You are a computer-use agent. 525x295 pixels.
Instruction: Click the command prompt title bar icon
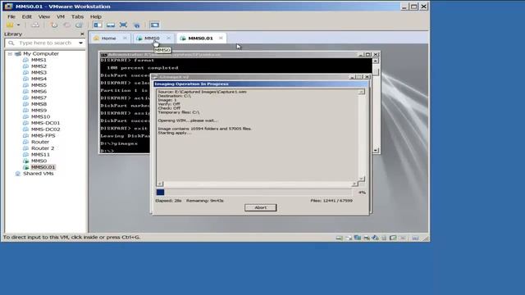pos(104,55)
